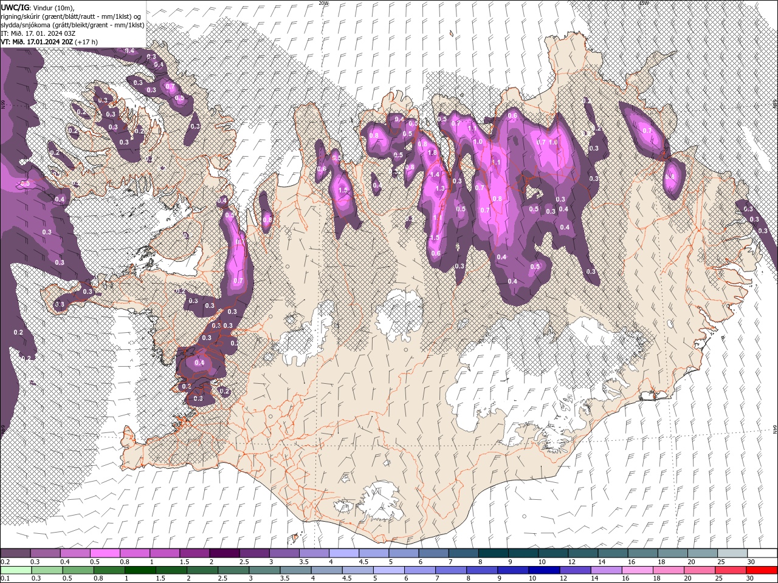
Task: Select the 0.4 orchid swatch in upper legend row
Action: (x=75, y=553)
